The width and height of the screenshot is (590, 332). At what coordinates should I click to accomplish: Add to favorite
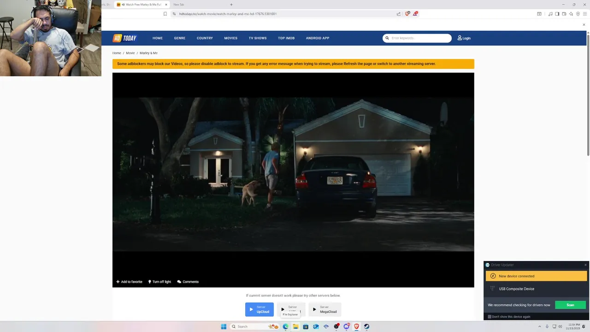[x=129, y=282]
